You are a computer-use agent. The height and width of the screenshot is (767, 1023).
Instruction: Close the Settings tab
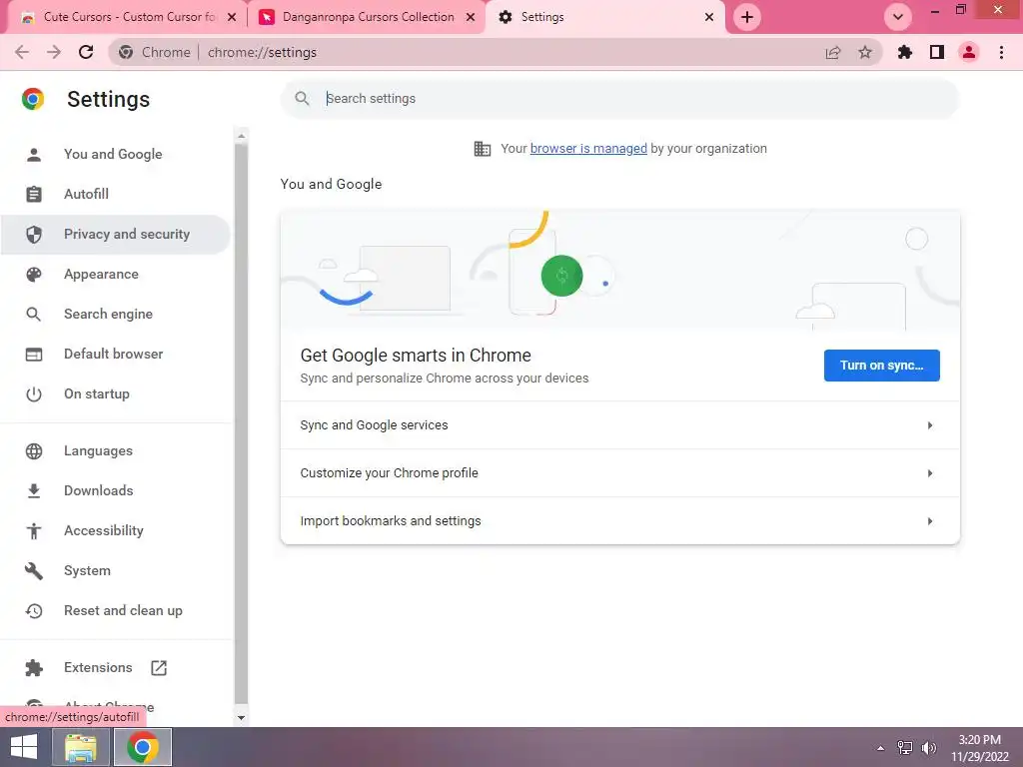click(x=709, y=17)
